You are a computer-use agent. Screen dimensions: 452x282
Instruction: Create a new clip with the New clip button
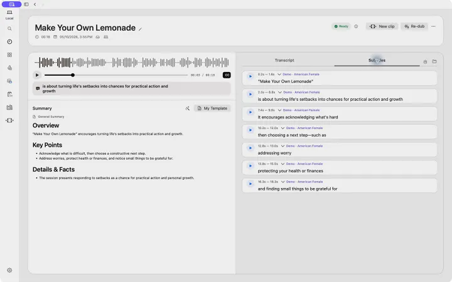(x=382, y=26)
